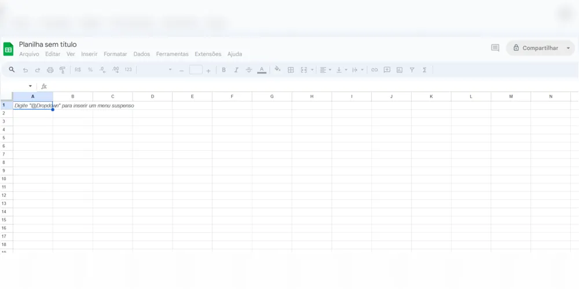579x289 pixels.
Task: Undo the last action
Action: [x=25, y=70]
